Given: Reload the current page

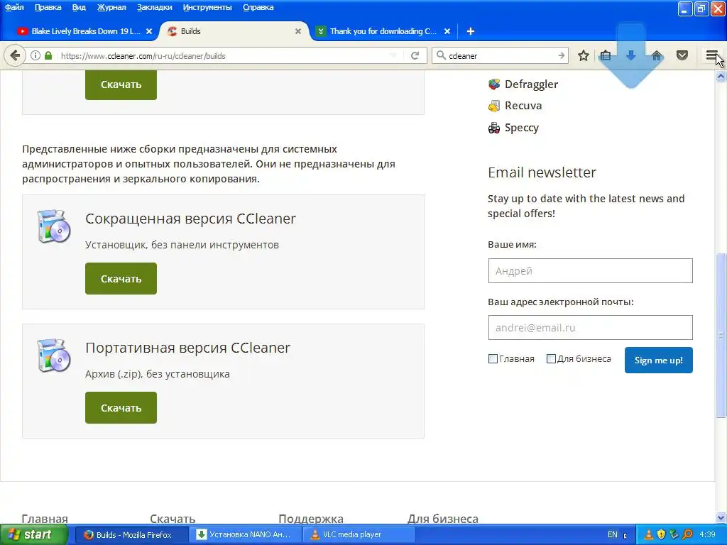Looking at the screenshot, I should (415, 55).
